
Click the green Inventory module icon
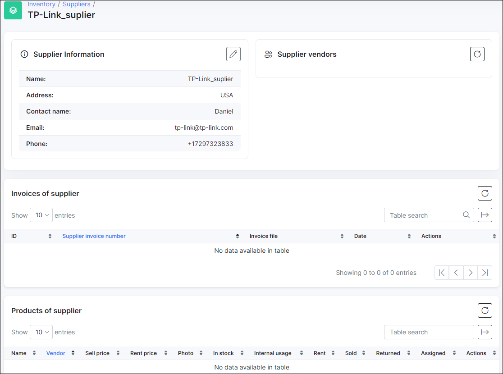tap(13, 10)
